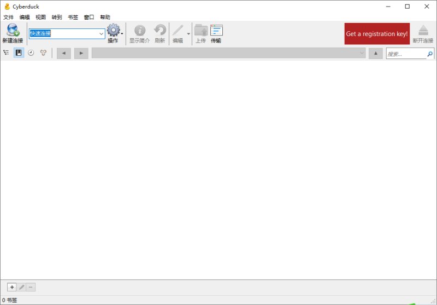Minimize the Cyberduck window
Screen dimensions: 437x305
[x=388, y=7]
